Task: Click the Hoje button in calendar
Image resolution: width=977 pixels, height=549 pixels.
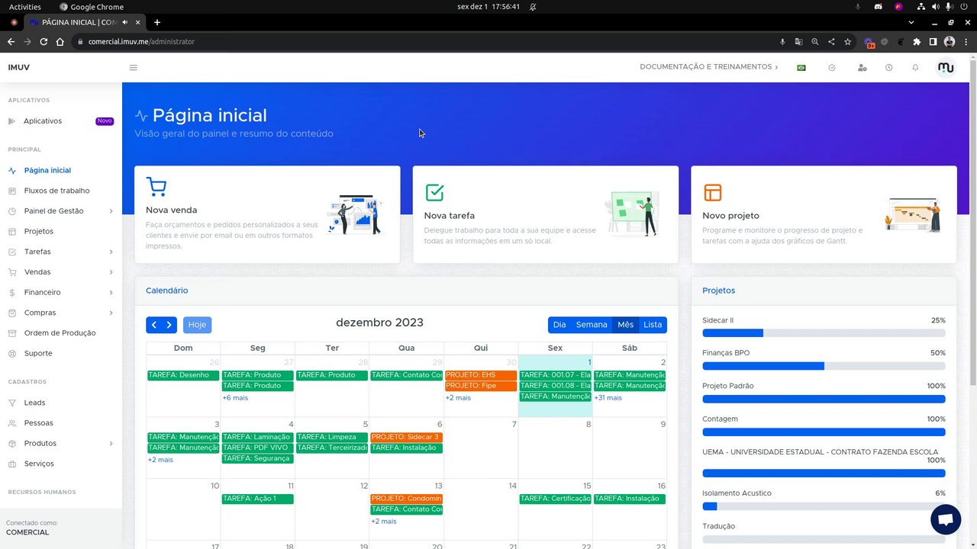Action: [x=197, y=325]
